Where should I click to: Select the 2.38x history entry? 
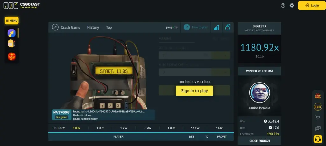pyautogui.click(x=147, y=128)
